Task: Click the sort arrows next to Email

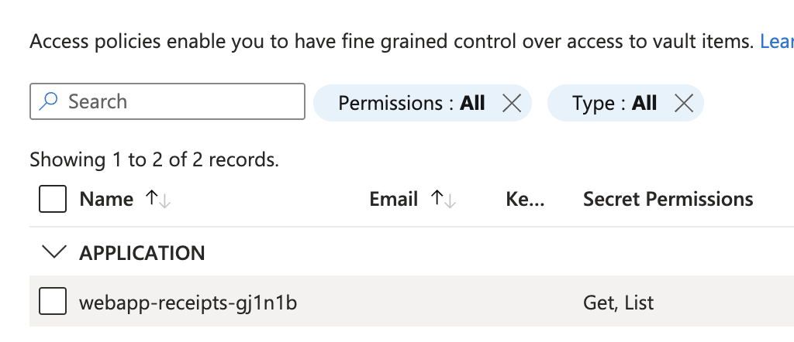Action: pos(444,200)
